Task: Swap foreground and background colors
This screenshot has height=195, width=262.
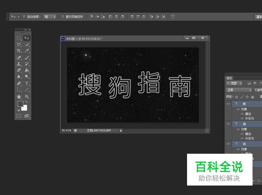Action: (x=26, y=102)
